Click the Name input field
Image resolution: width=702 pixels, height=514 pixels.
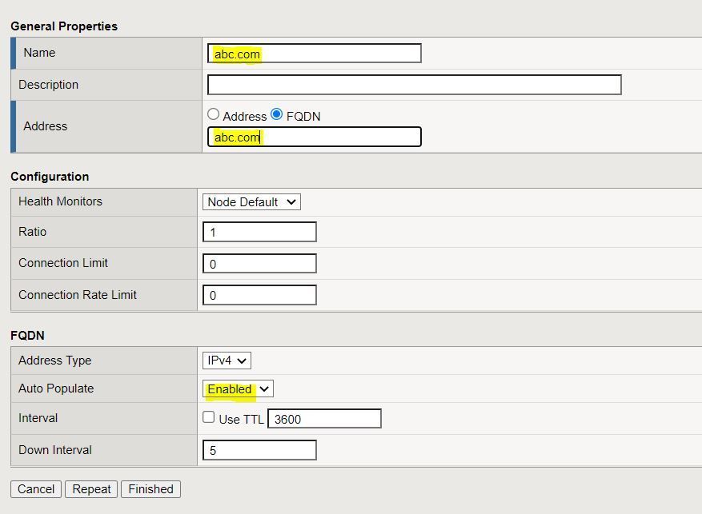[x=314, y=54]
